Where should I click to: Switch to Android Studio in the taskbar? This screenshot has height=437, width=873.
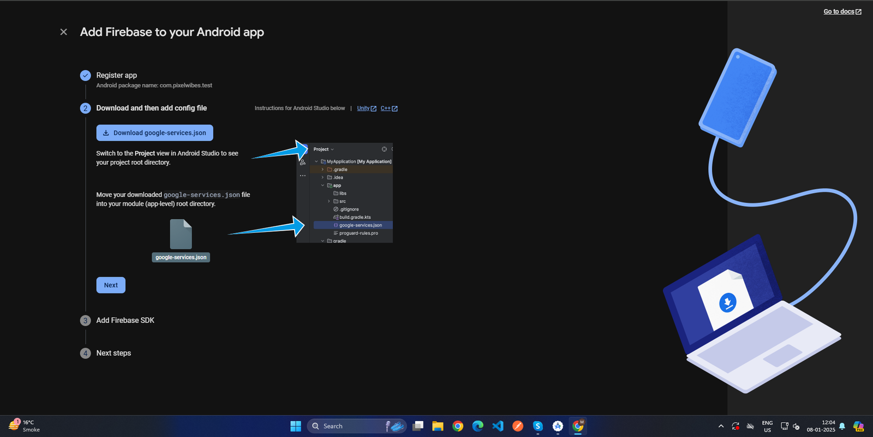click(x=558, y=426)
